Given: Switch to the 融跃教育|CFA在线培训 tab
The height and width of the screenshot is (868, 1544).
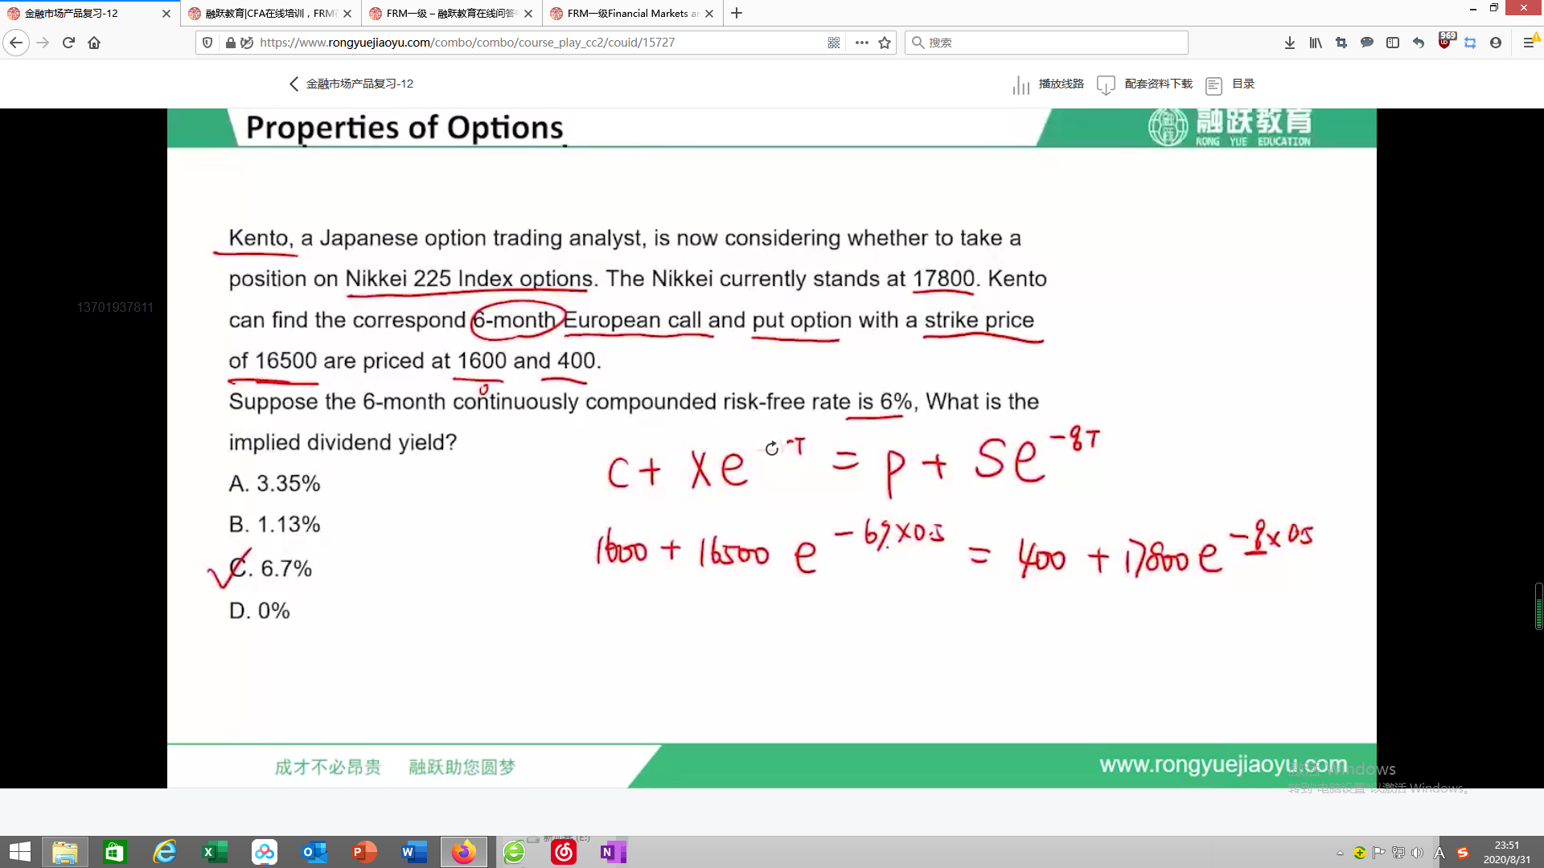Looking at the screenshot, I should 269,14.
